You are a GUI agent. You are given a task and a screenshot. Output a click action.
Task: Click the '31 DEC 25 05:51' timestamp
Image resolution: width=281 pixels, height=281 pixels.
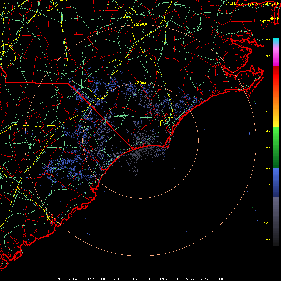[212, 279]
